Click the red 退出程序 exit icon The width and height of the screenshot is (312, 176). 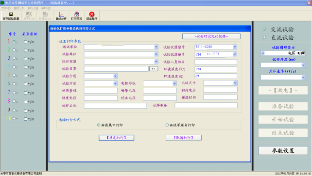(x=92, y=16)
